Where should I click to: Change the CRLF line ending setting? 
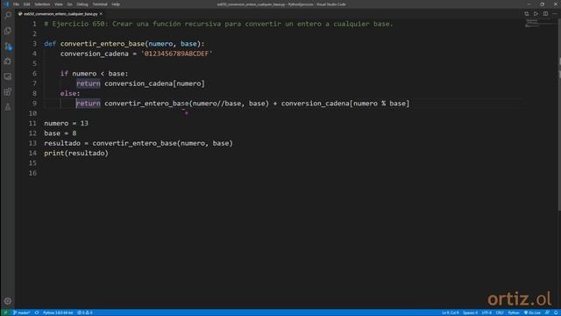tap(500, 312)
